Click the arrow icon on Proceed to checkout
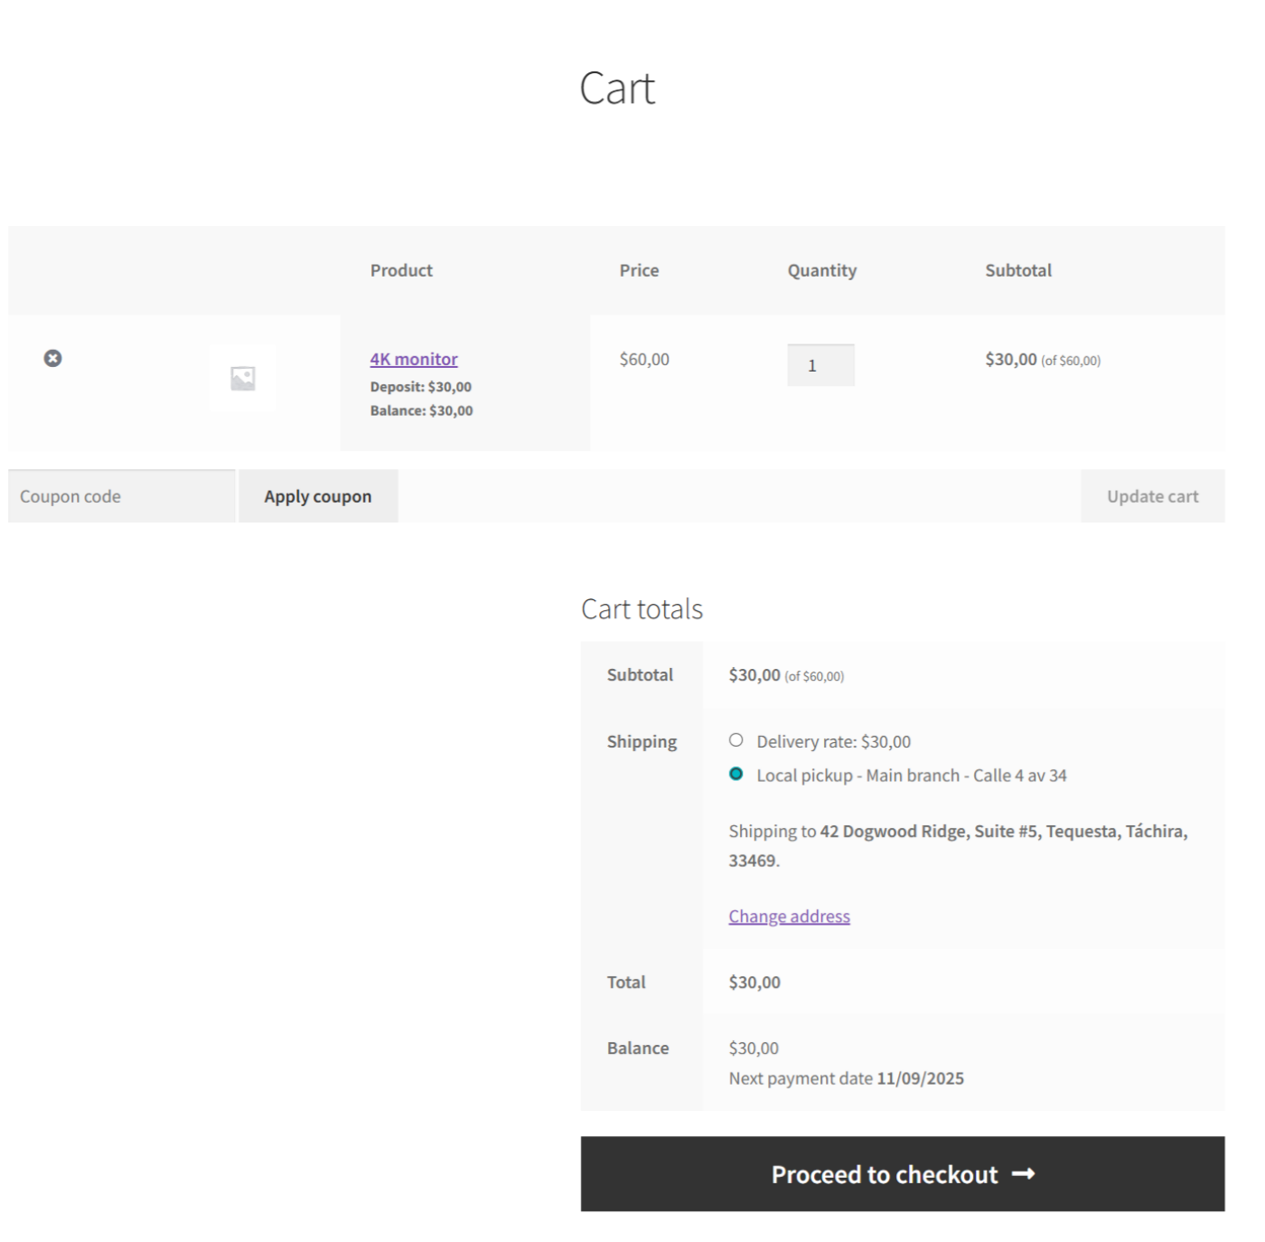 pos(1023,1173)
